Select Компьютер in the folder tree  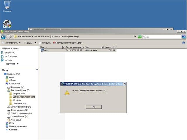13,84
